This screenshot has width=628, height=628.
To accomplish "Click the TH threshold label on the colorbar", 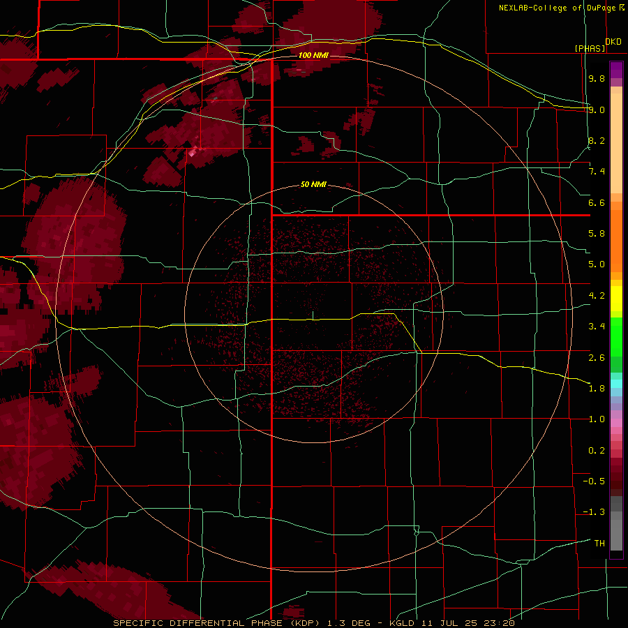I will pyautogui.click(x=599, y=543).
